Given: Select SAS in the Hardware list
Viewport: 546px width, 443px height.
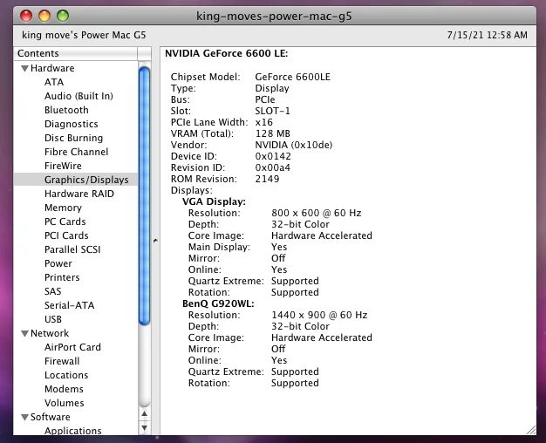Looking at the screenshot, I should click(x=53, y=291).
